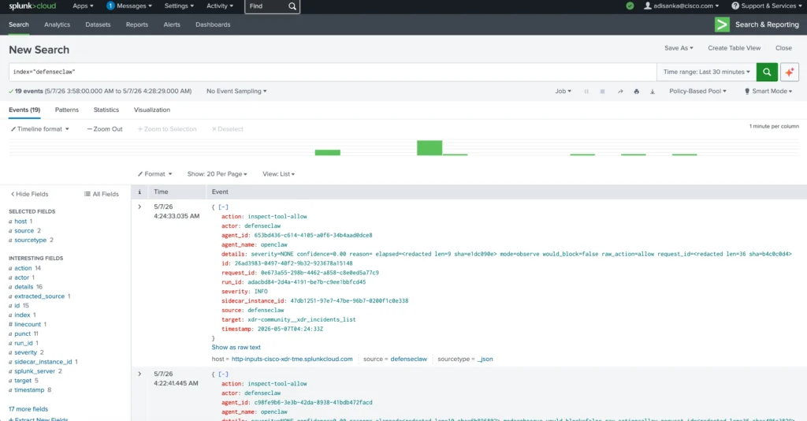Image resolution: width=807 pixels, height=421 pixels.
Task: Expand event details at 4:22:41.445 AM
Action: tap(139, 374)
